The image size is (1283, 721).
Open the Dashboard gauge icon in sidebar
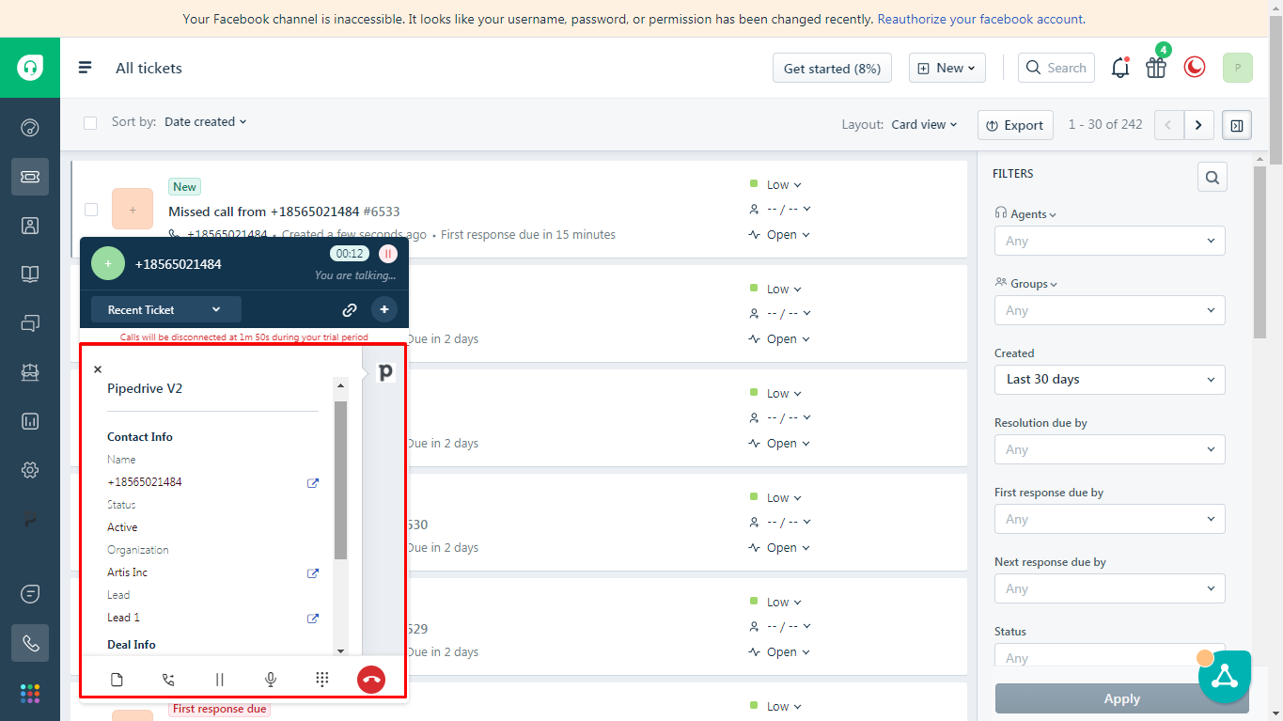pyautogui.click(x=30, y=128)
